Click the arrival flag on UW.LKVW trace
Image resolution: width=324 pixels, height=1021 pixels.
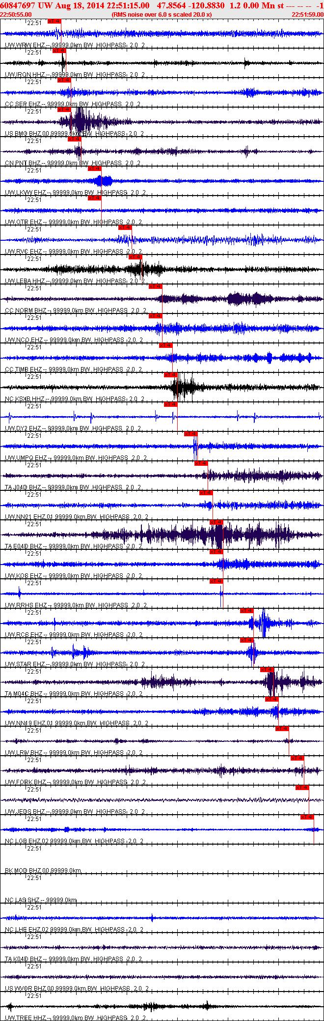tap(94, 169)
